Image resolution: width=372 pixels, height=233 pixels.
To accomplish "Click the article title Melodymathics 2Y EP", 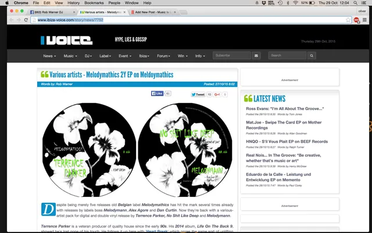I will tap(111, 75).
